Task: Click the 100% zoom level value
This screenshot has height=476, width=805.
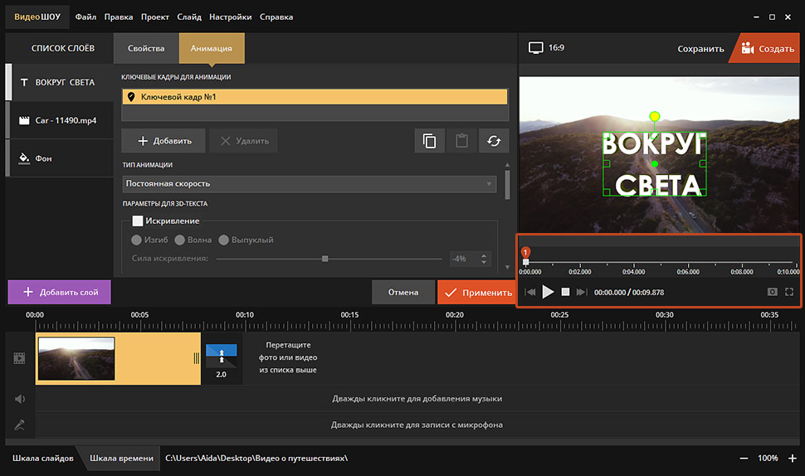Action: pos(768,458)
